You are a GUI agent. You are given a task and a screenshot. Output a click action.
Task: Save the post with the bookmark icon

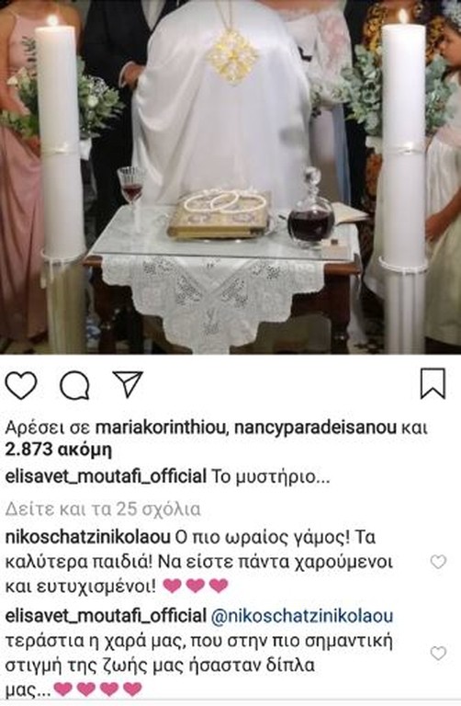433,383
